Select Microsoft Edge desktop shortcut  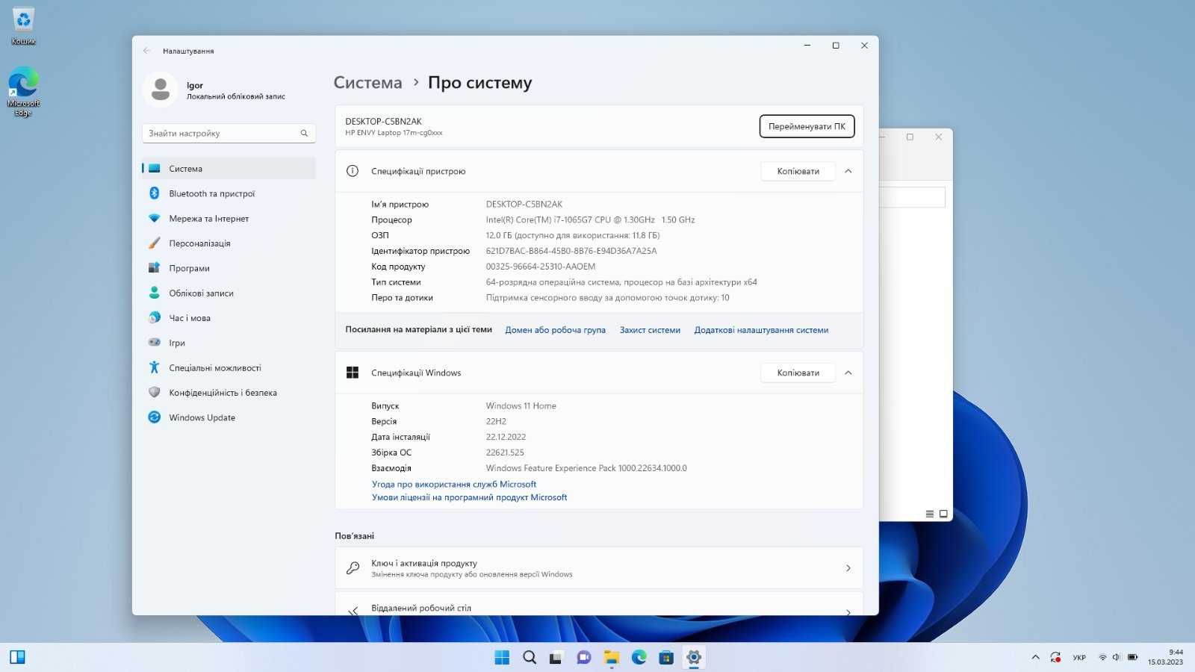(23, 92)
